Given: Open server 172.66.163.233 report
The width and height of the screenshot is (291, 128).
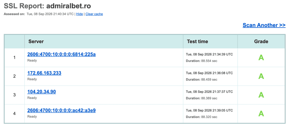Looking at the screenshot, I should (x=44, y=73).
